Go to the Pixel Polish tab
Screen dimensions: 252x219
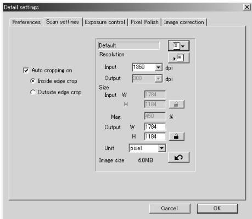point(144,22)
